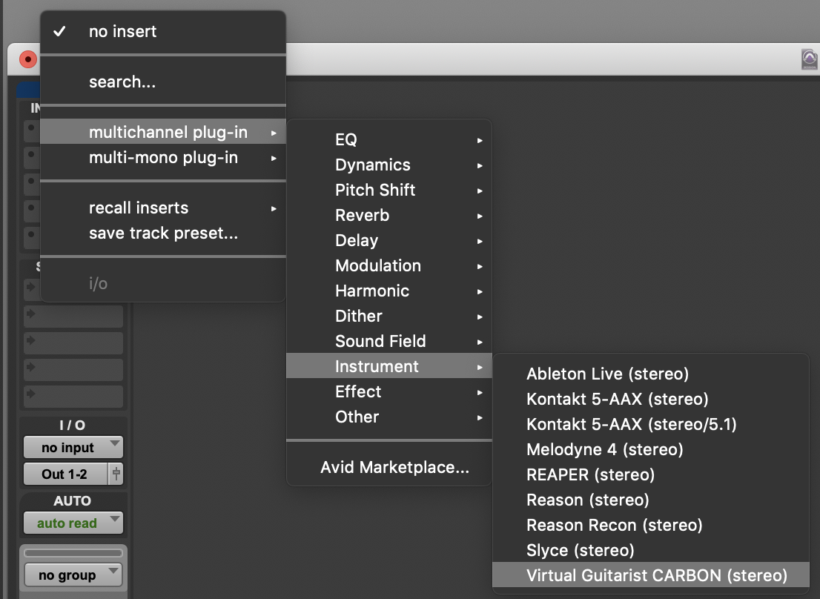
Task: Insert Virtual Guitarist CARBON (stereo)
Action: coord(651,575)
